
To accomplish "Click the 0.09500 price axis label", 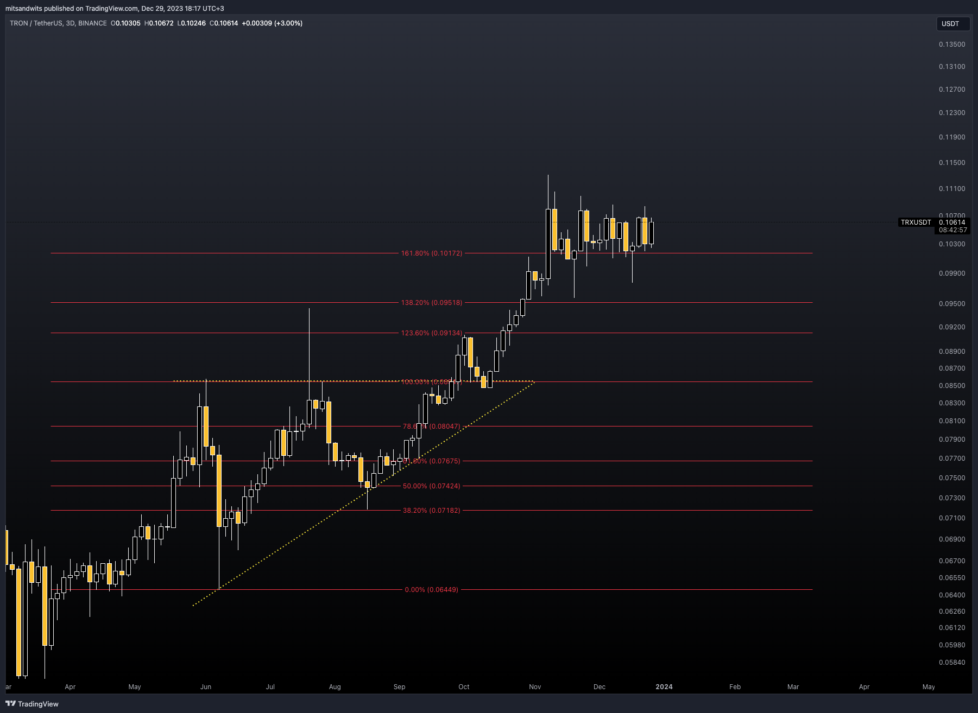I will [952, 304].
